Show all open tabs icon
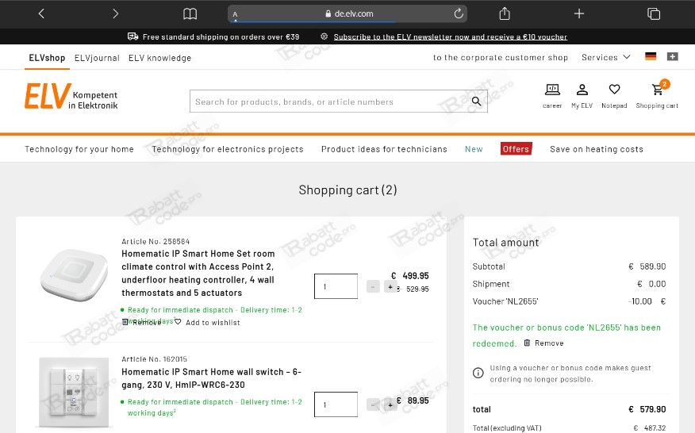 (x=653, y=13)
